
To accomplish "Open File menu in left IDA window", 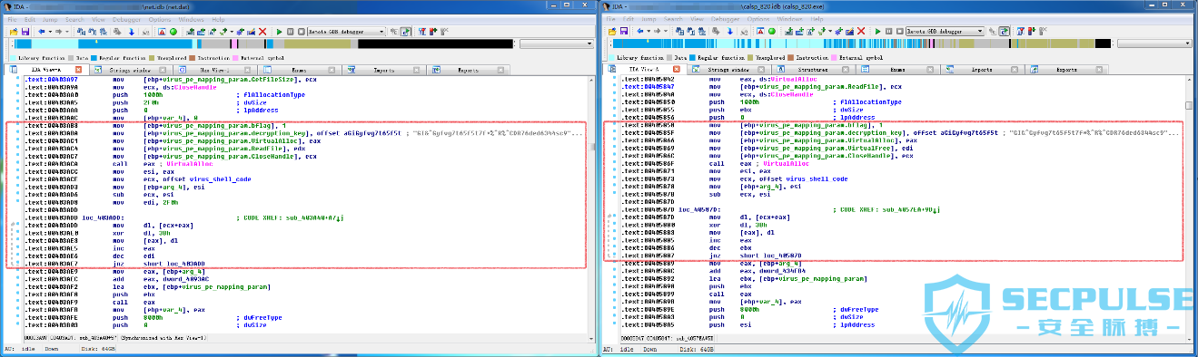I will pos(12,19).
